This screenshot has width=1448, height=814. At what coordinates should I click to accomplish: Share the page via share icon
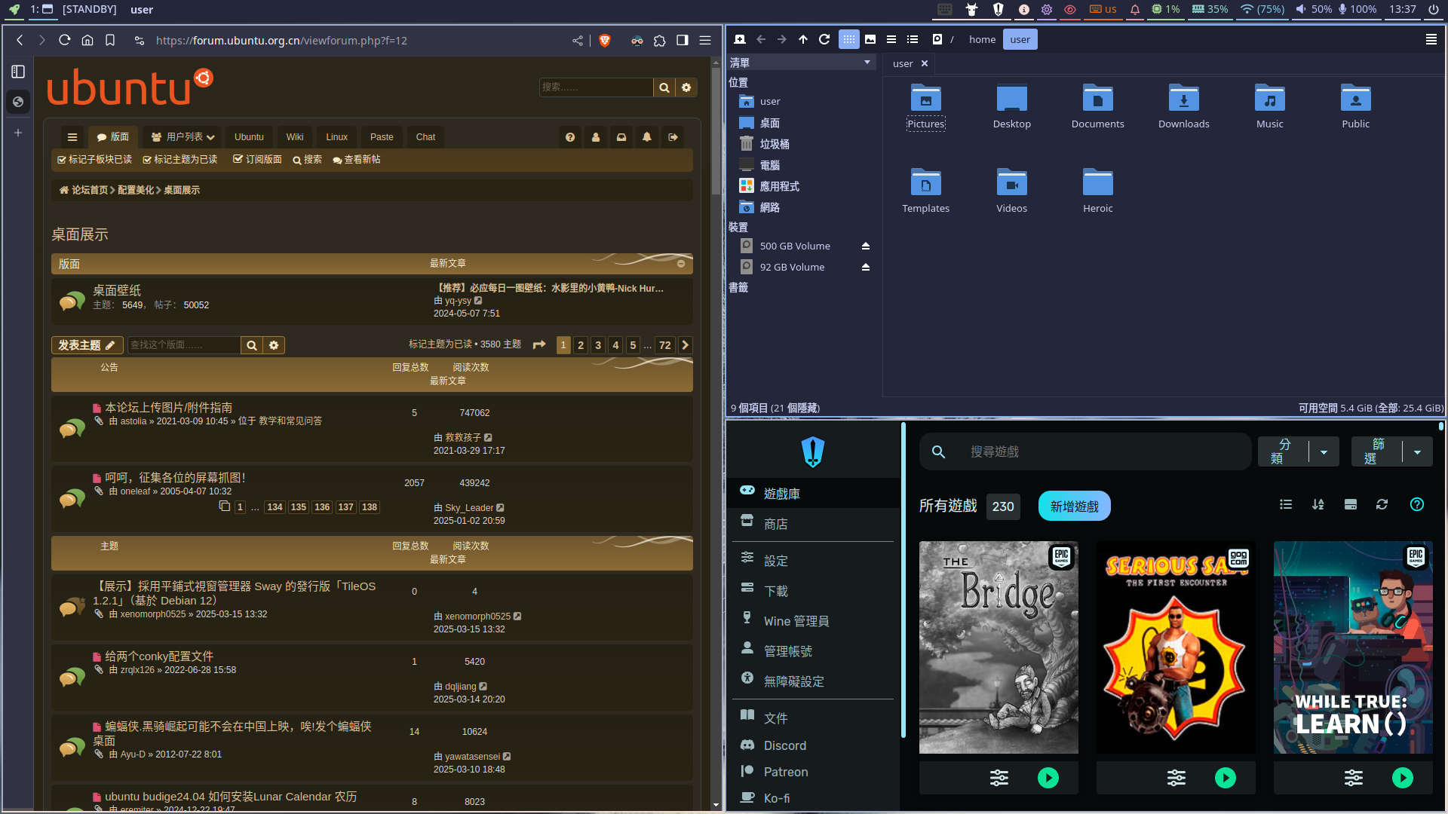point(578,41)
